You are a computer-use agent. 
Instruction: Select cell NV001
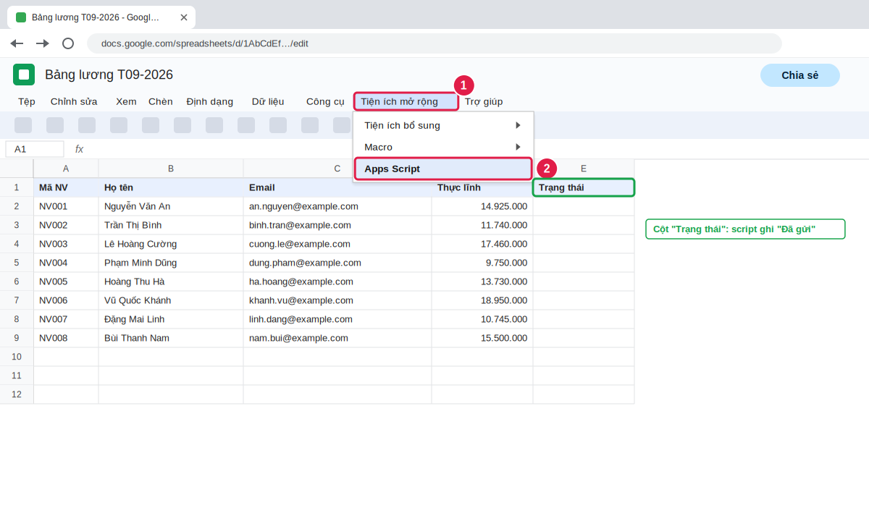click(x=66, y=206)
